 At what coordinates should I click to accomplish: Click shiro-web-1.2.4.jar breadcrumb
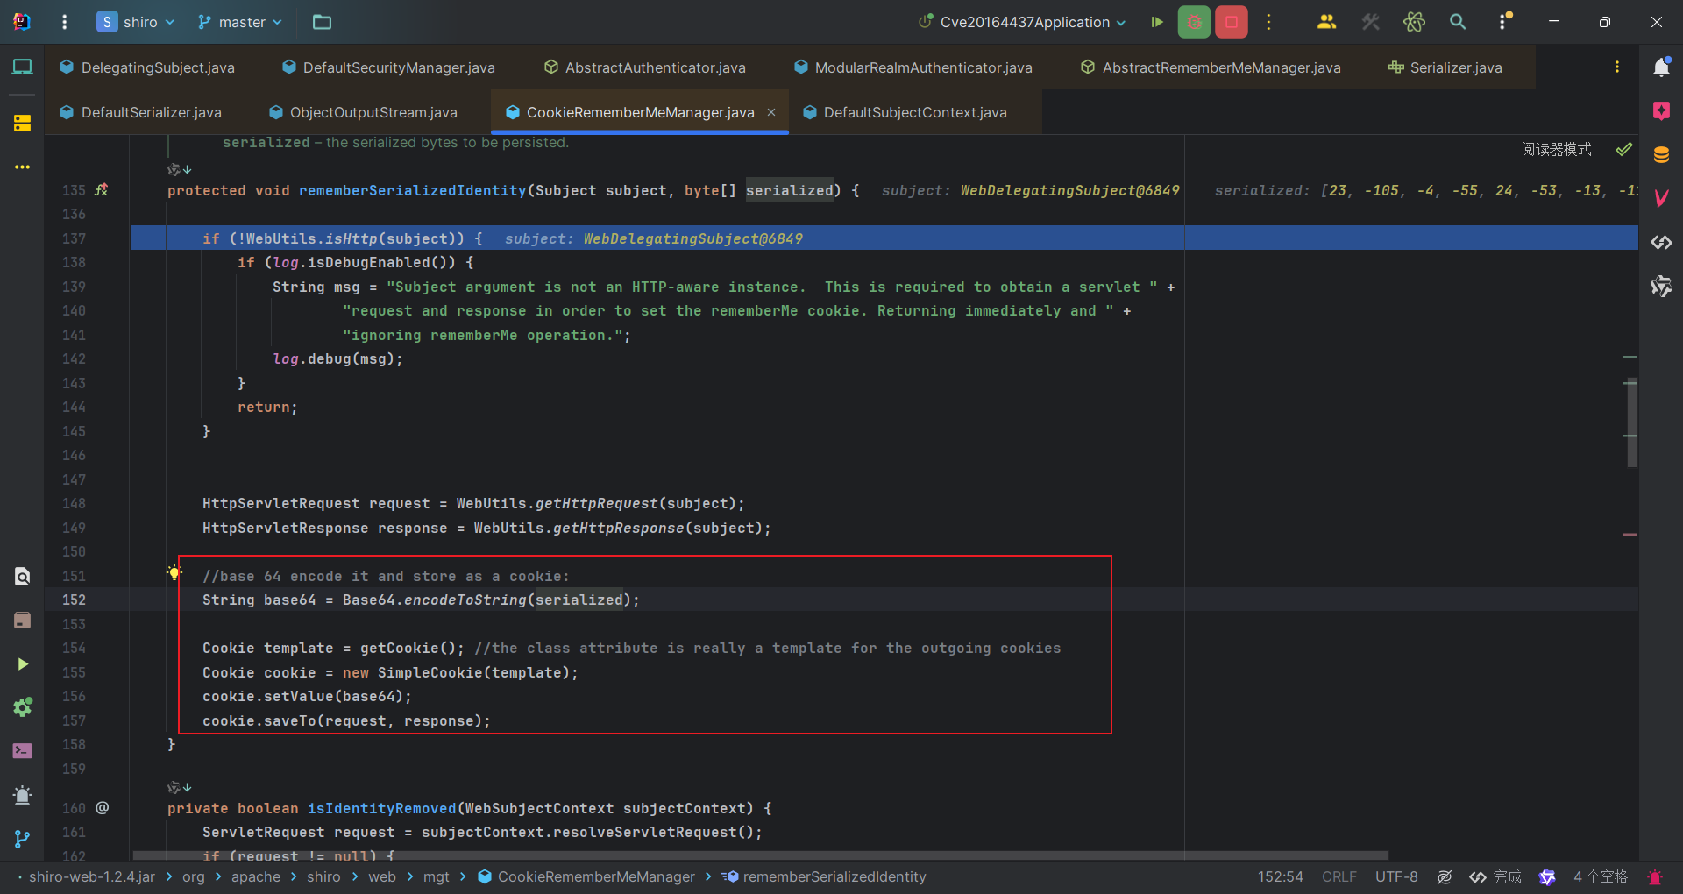click(92, 876)
